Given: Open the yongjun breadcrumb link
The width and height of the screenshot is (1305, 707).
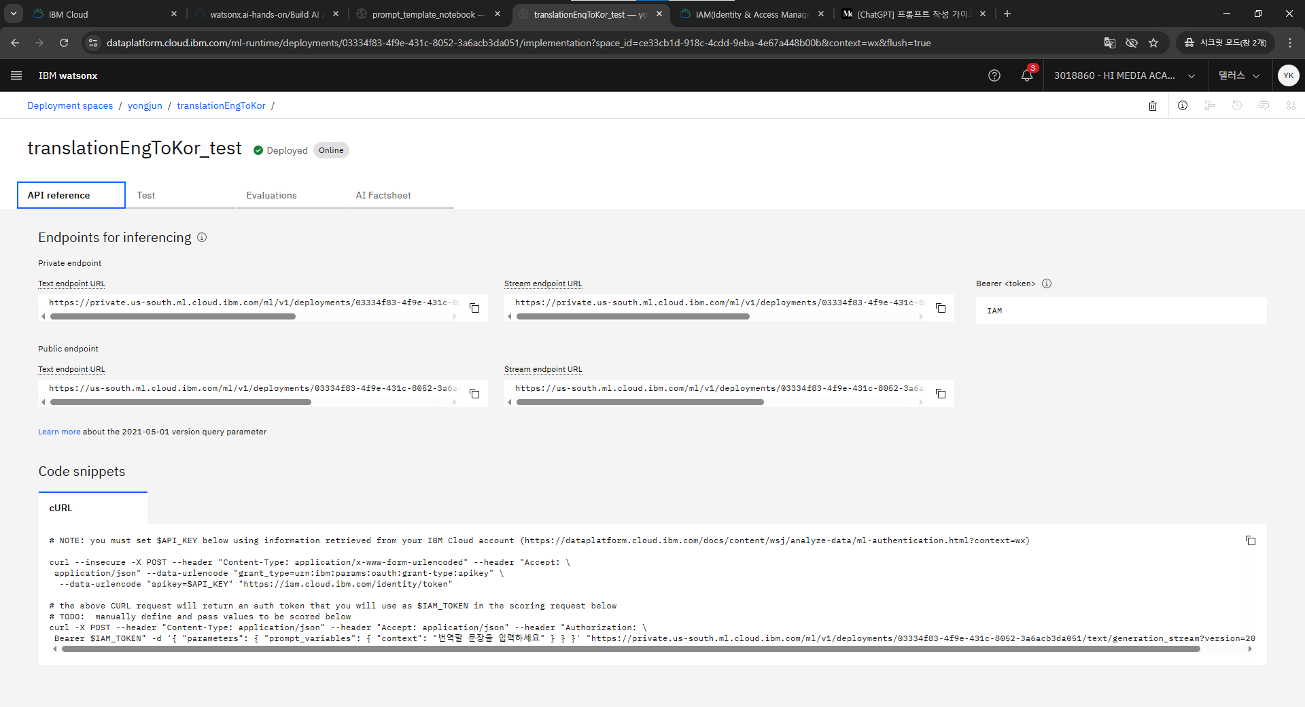Looking at the screenshot, I should [145, 105].
